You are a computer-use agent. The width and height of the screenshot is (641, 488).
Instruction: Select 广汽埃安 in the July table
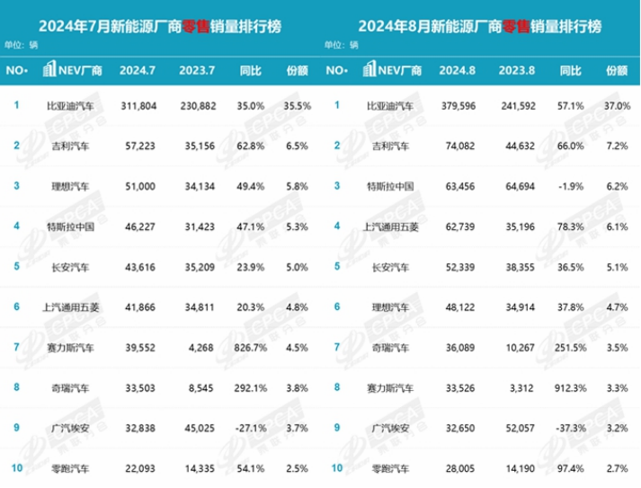click(70, 429)
